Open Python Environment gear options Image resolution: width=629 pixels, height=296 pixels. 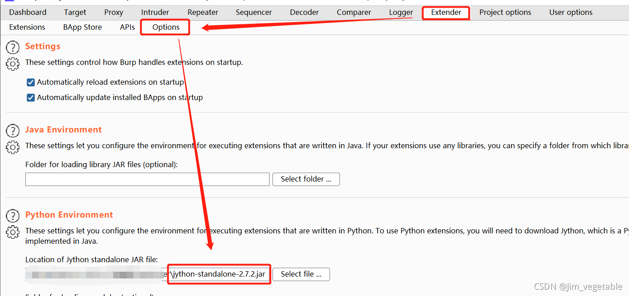point(13,232)
